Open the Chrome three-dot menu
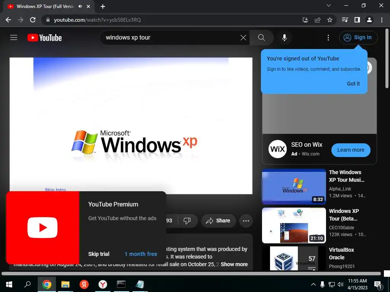The image size is (390, 292). (382, 20)
